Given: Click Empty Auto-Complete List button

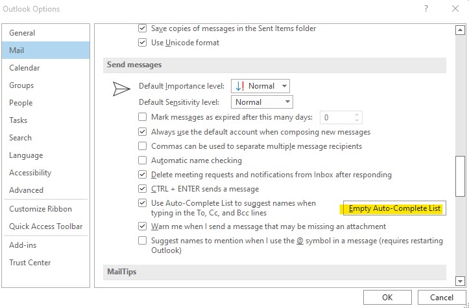Looking at the screenshot, I should (394, 208).
